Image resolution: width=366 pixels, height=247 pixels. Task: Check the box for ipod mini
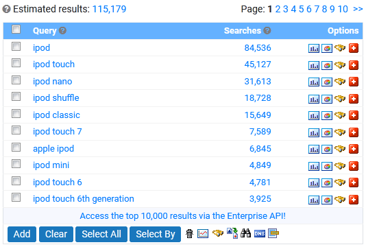click(16, 164)
